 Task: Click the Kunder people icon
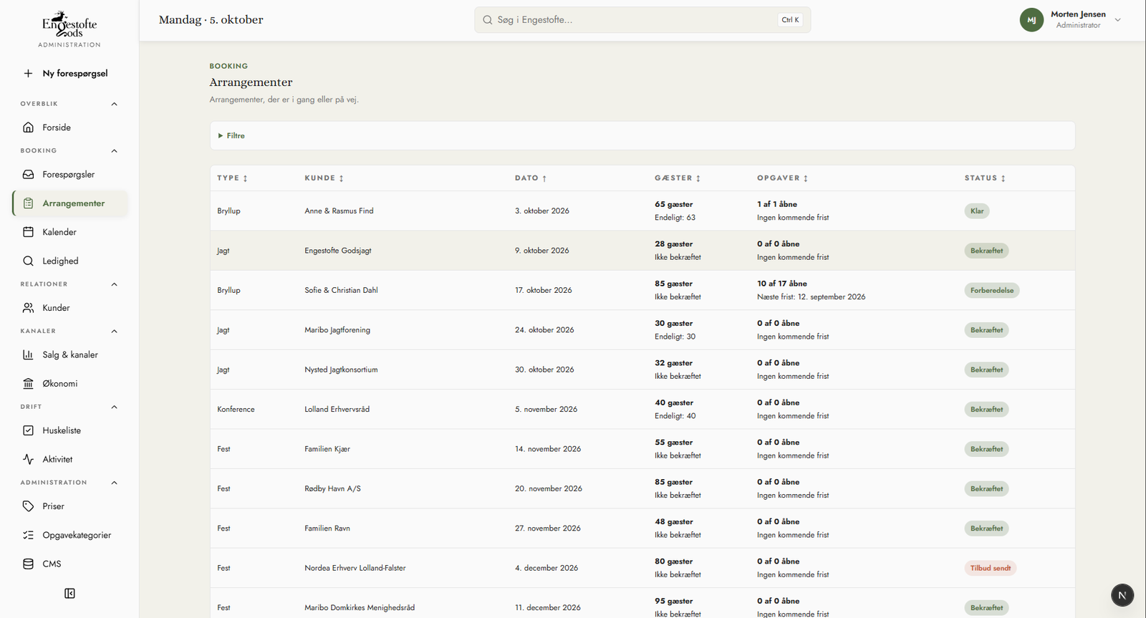coord(28,308)
